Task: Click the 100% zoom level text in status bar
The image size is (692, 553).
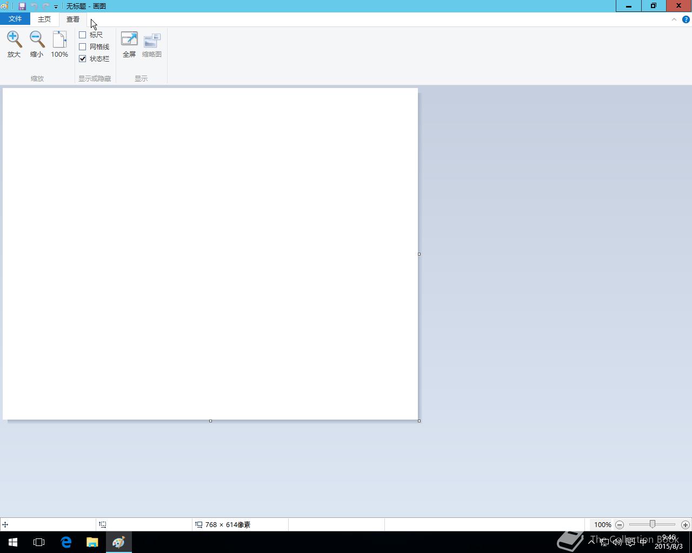Action: [x=602, y=524]
